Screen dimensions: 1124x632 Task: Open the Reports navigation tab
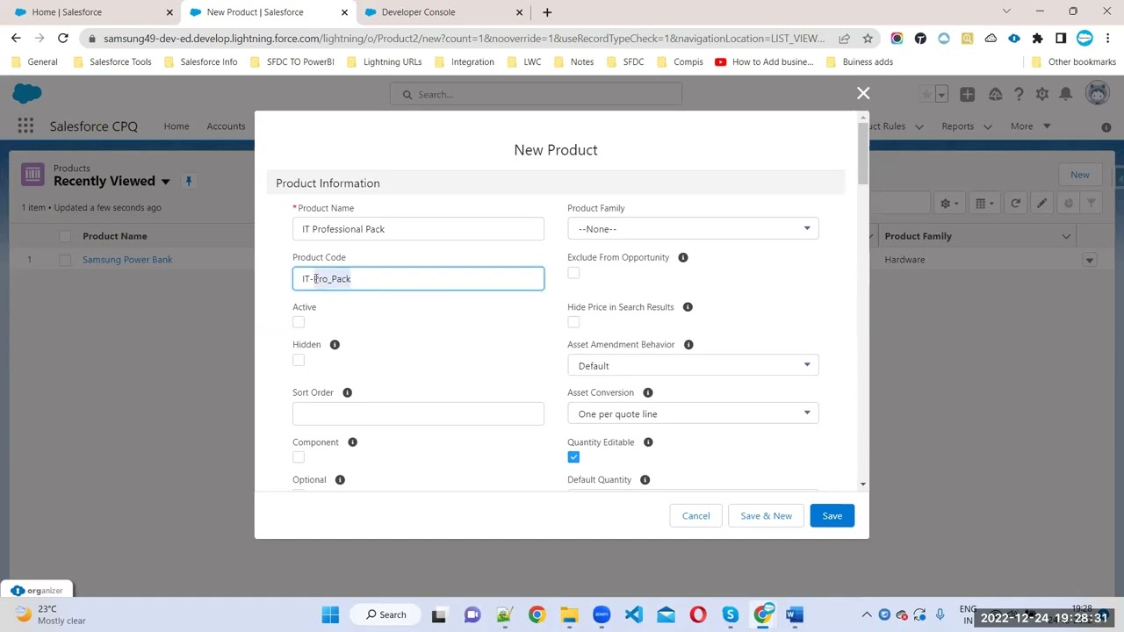tap(957, 126)
